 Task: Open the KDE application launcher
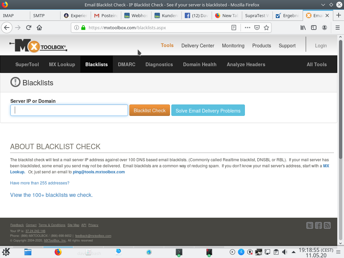6,252
